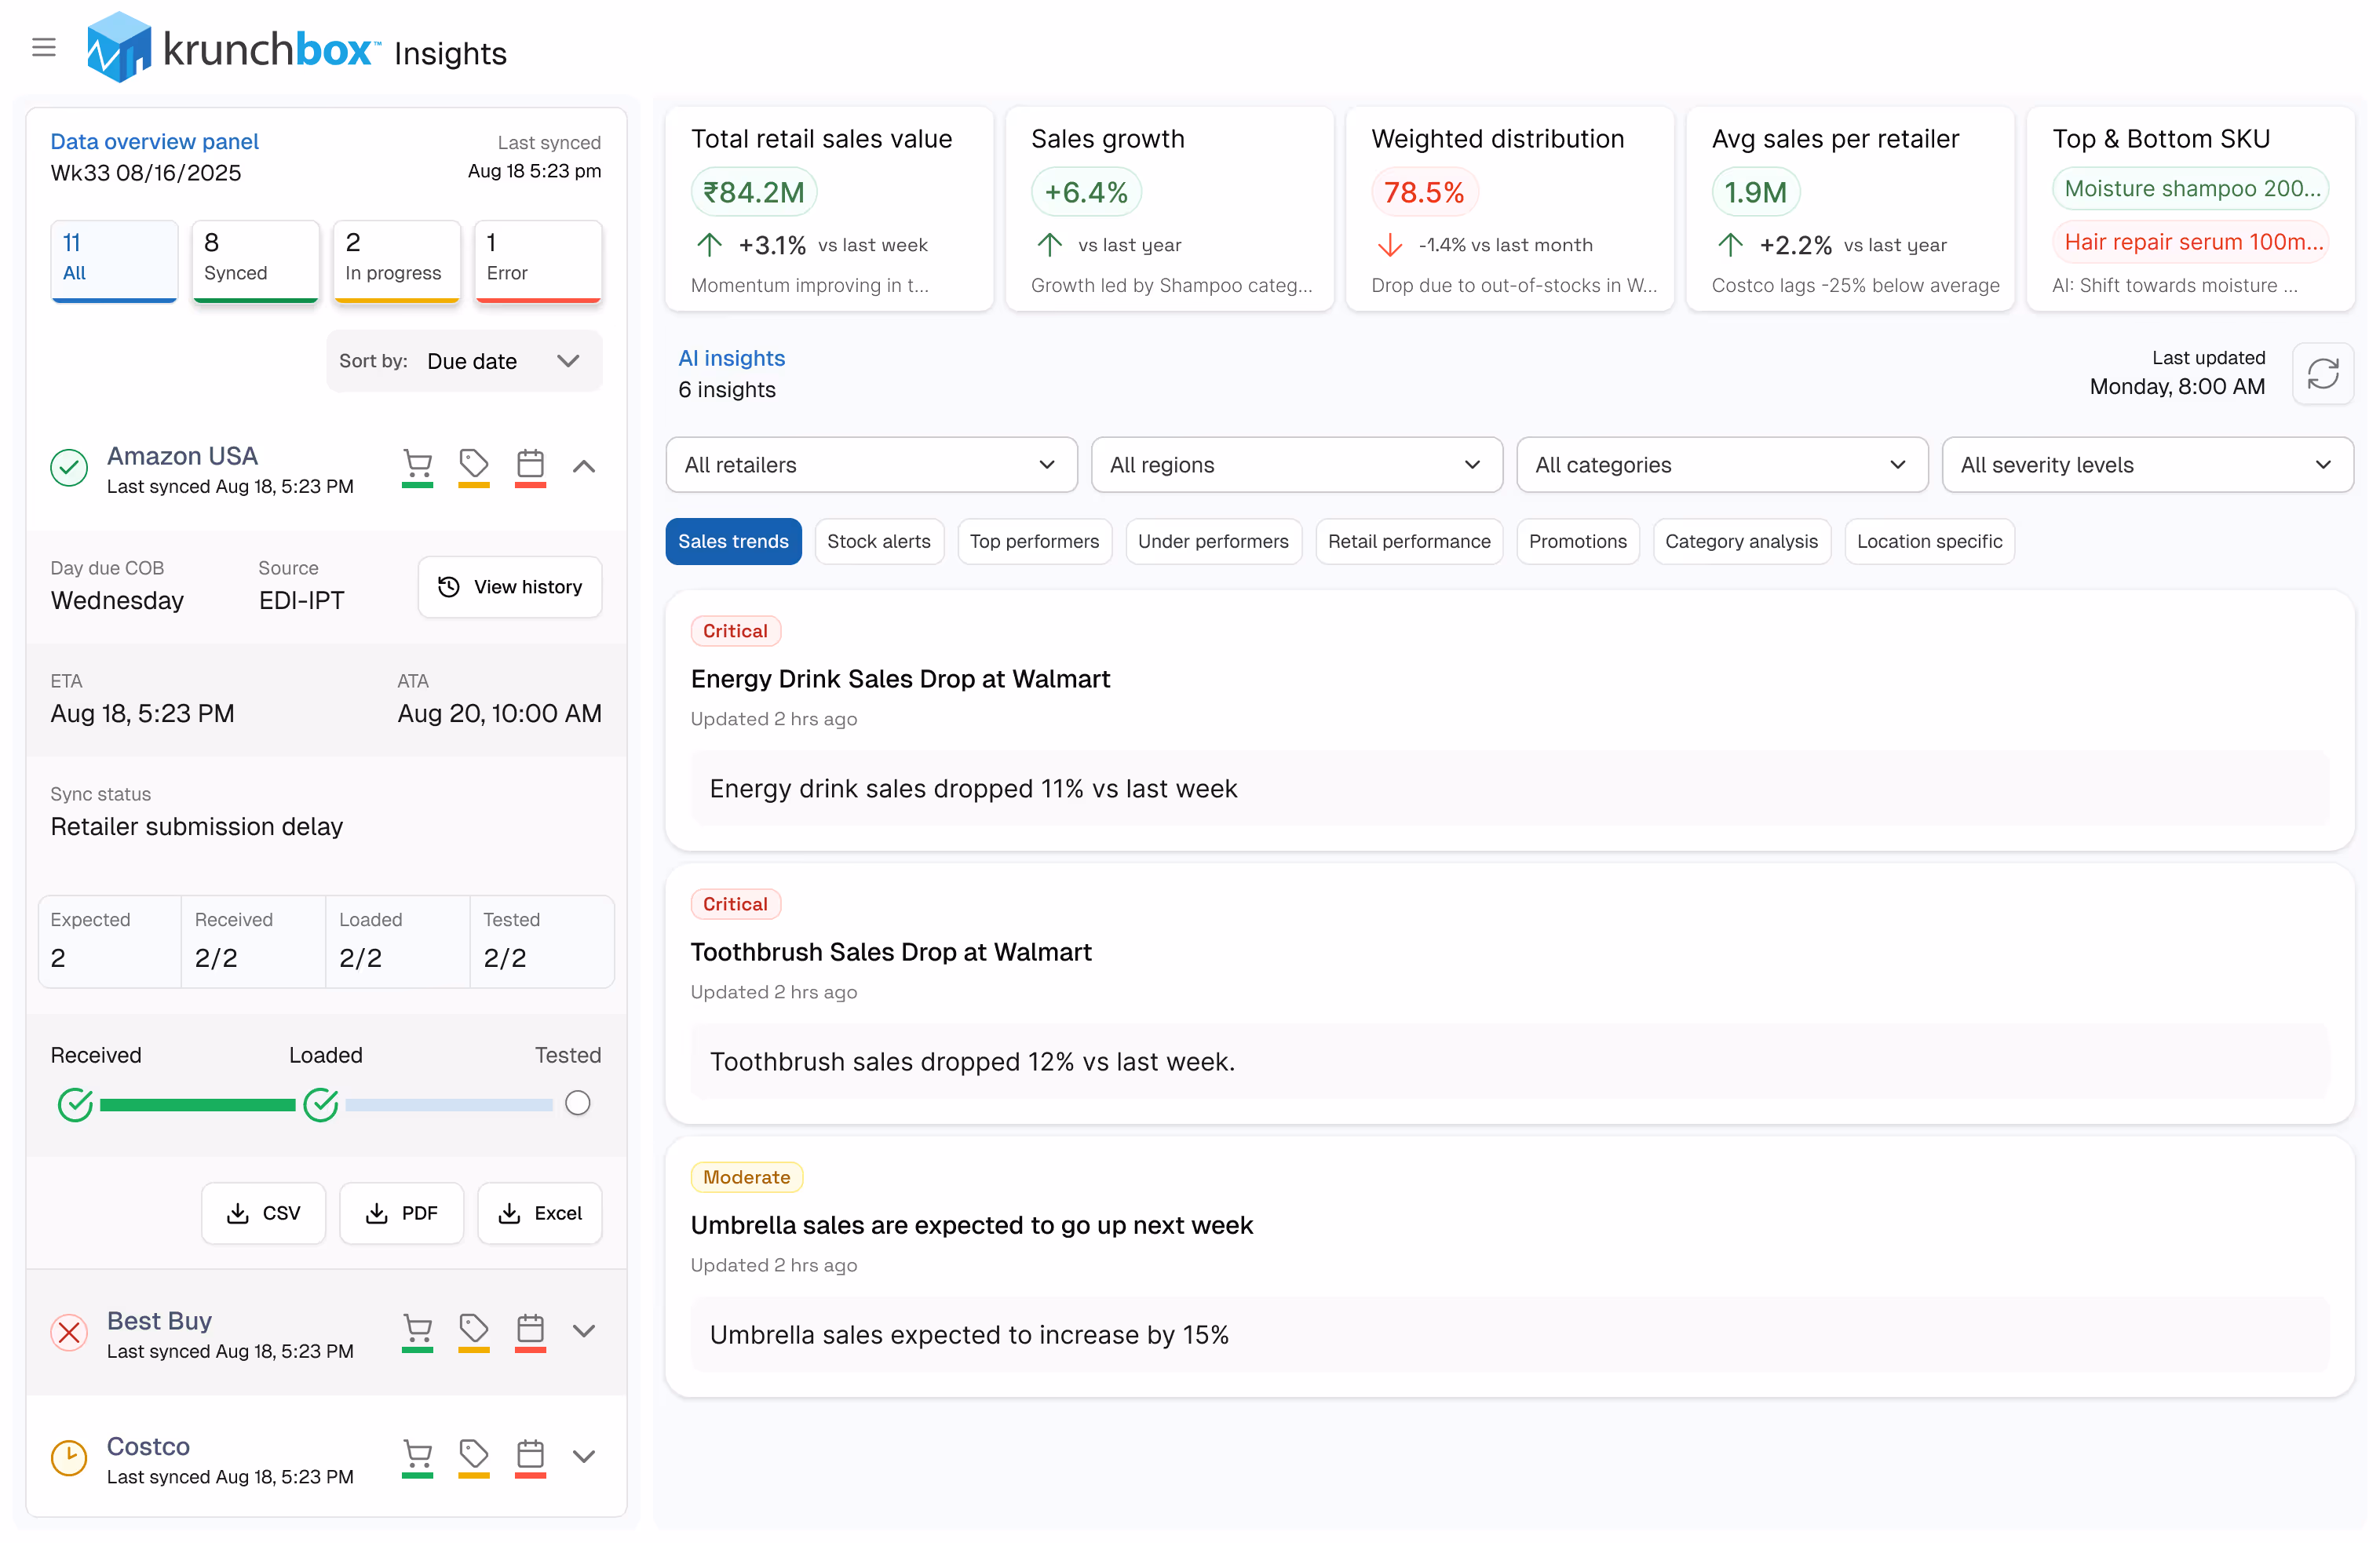Select the Category analysis tab

[x=1740, y=541]
